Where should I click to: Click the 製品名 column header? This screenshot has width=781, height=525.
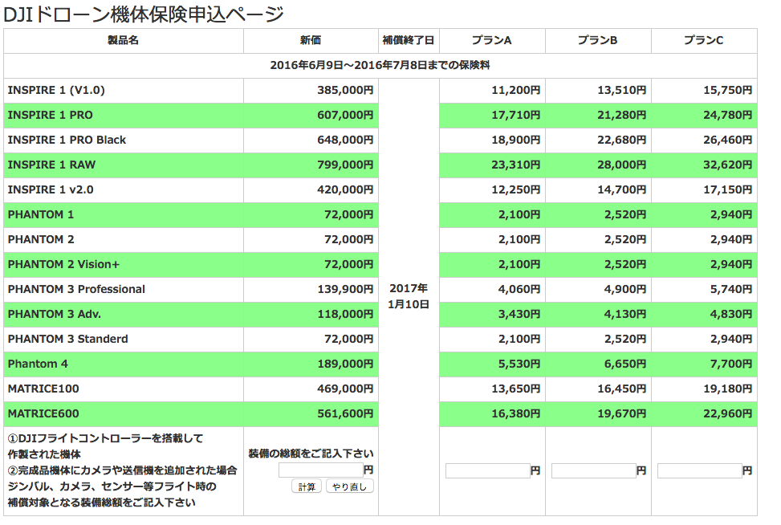tap(123, 40)
